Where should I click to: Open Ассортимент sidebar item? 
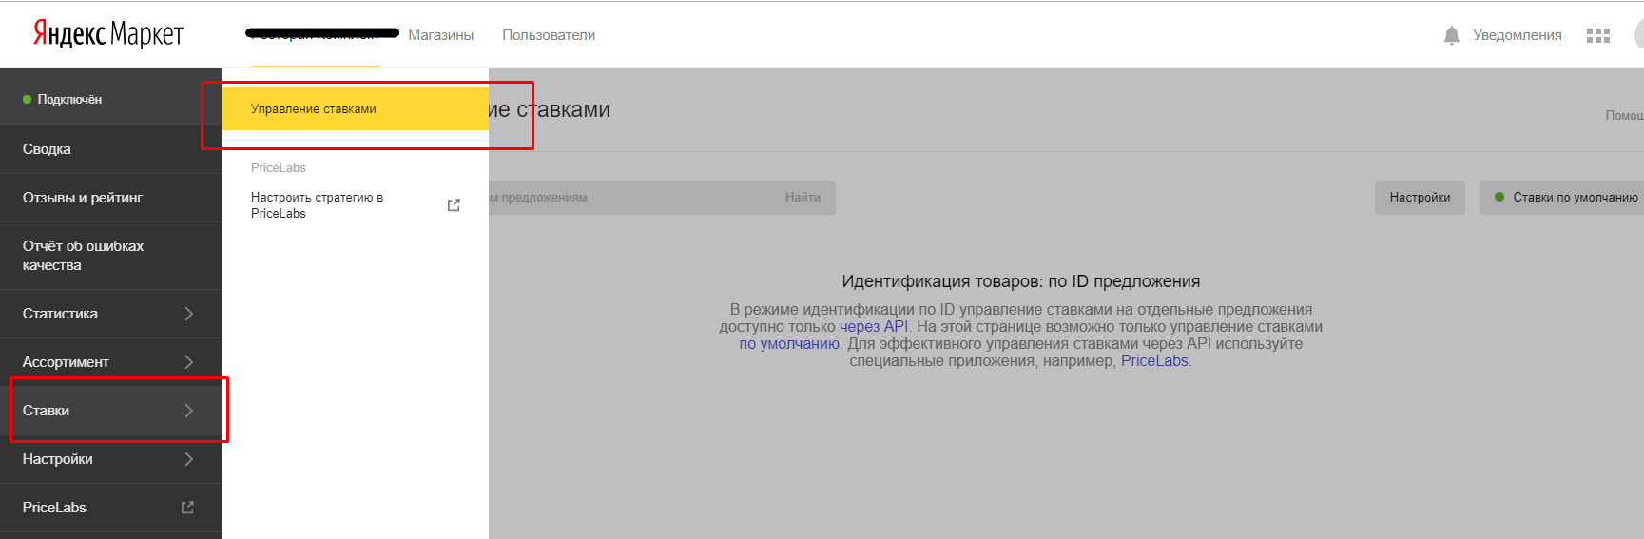tap(111, 362)
